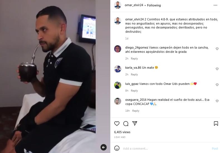Screen dimensions: 220x153
Task: Open the emoji picker smiley icon
Action: [x=117, y=148]
